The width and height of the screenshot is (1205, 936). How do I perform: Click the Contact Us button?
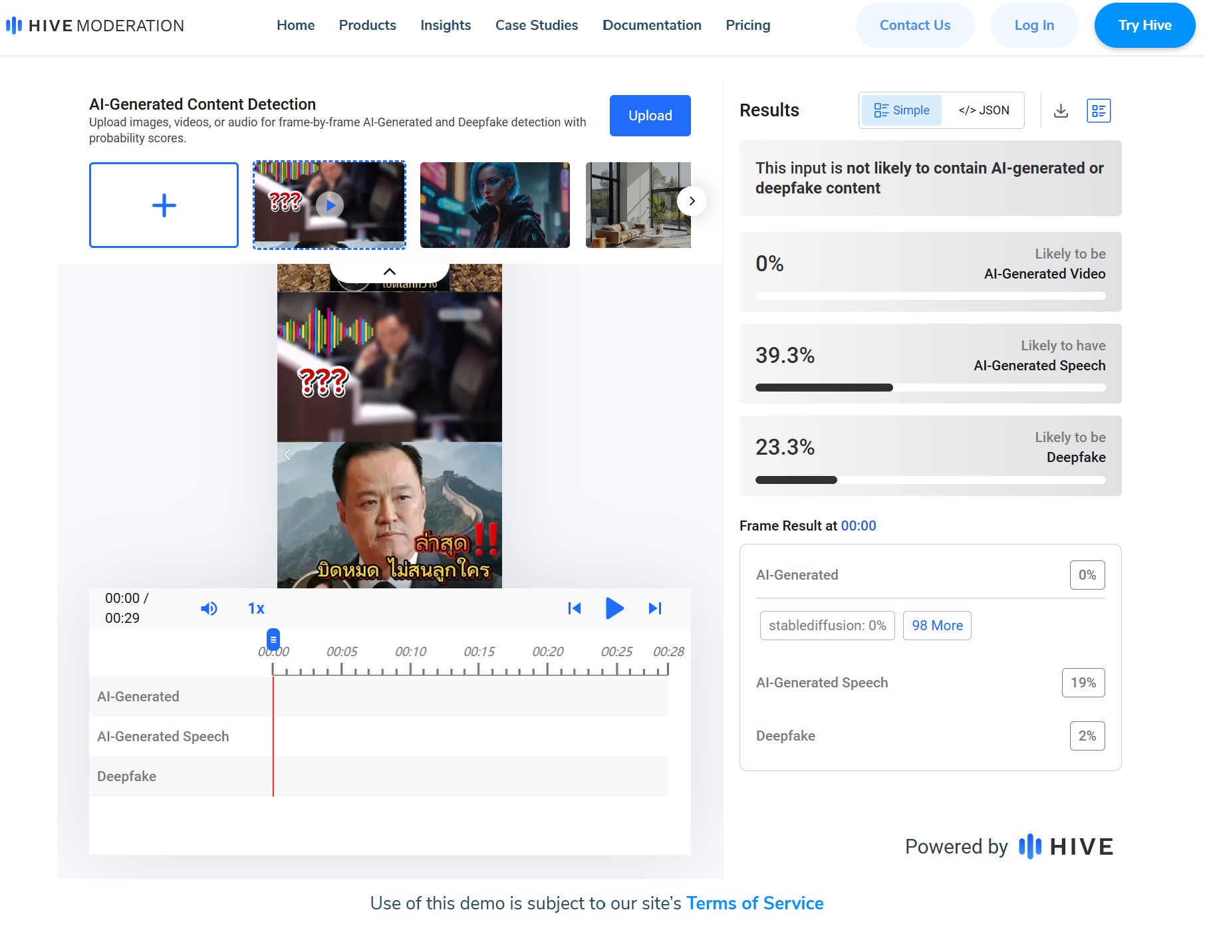915,25
